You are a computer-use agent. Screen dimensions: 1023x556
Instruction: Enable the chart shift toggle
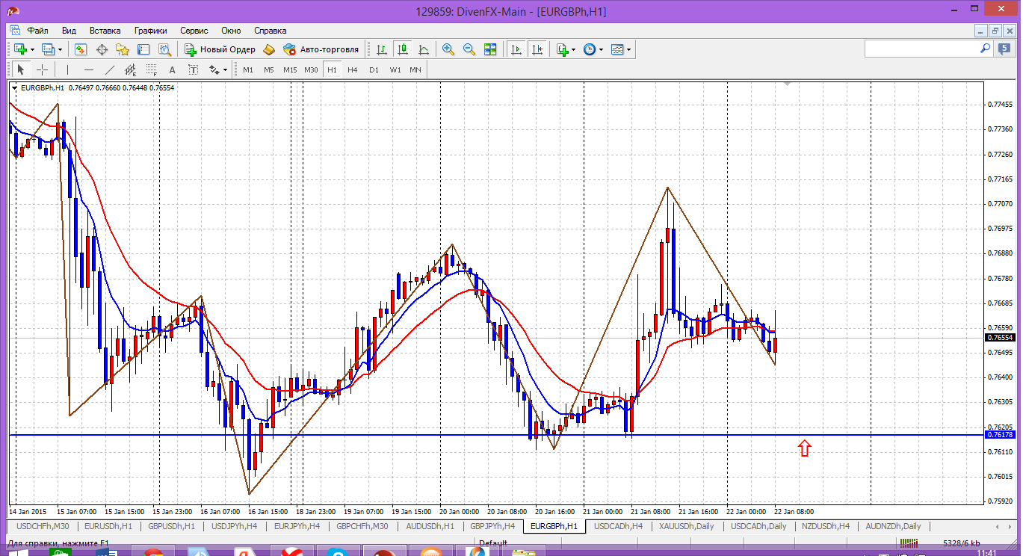537,49
